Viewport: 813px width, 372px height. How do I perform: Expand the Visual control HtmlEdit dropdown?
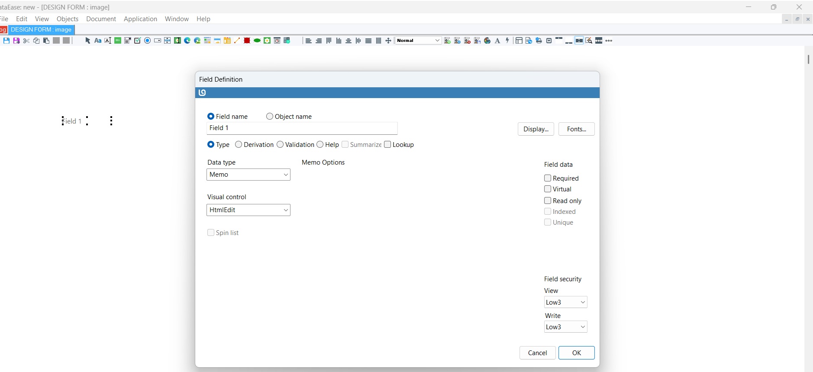(248, 210)
